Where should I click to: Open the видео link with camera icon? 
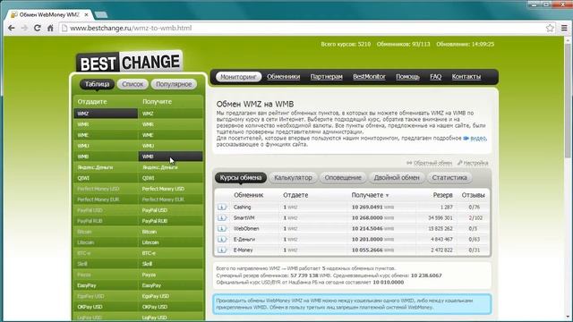click(x=475, y=138)
